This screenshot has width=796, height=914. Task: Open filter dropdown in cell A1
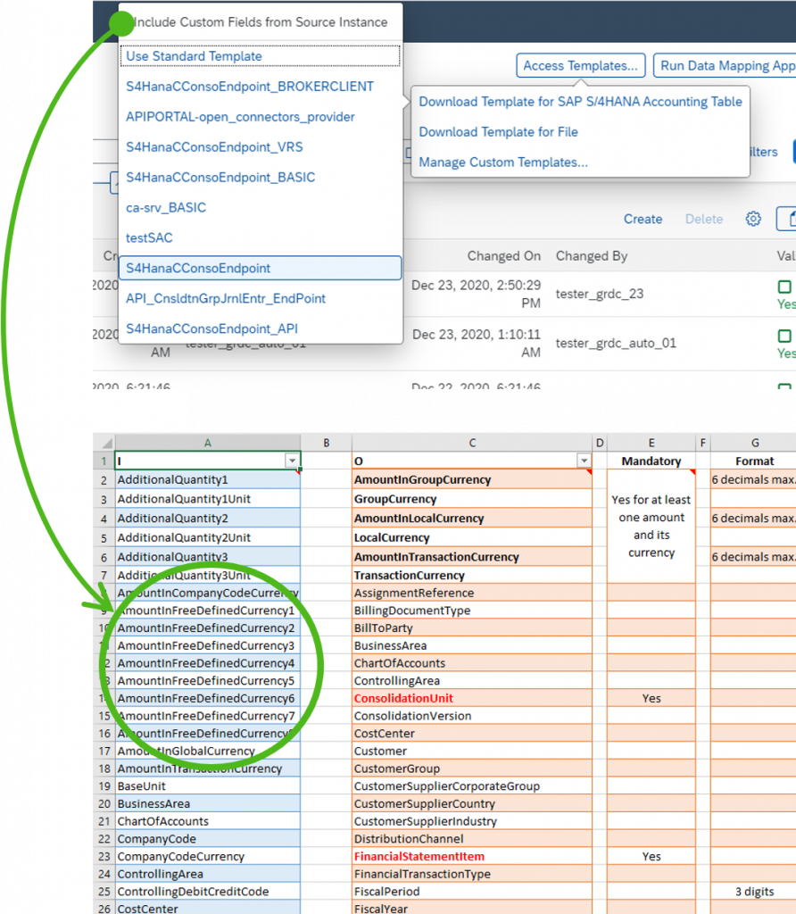click(292, 461)
